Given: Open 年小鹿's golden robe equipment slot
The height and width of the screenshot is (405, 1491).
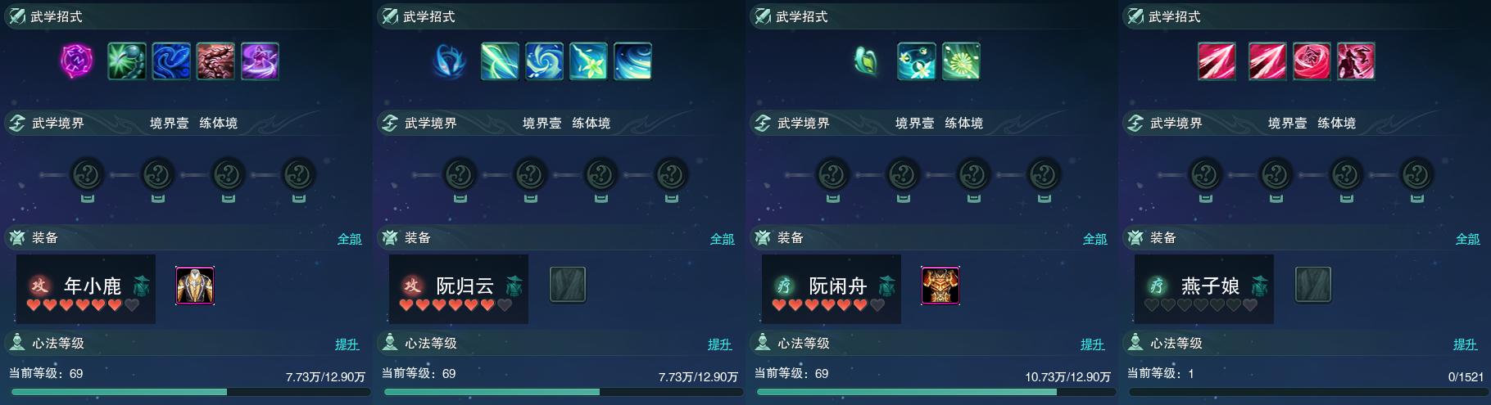Looking at the screenshot, I should pyautogui.click(x=195, y=286).
